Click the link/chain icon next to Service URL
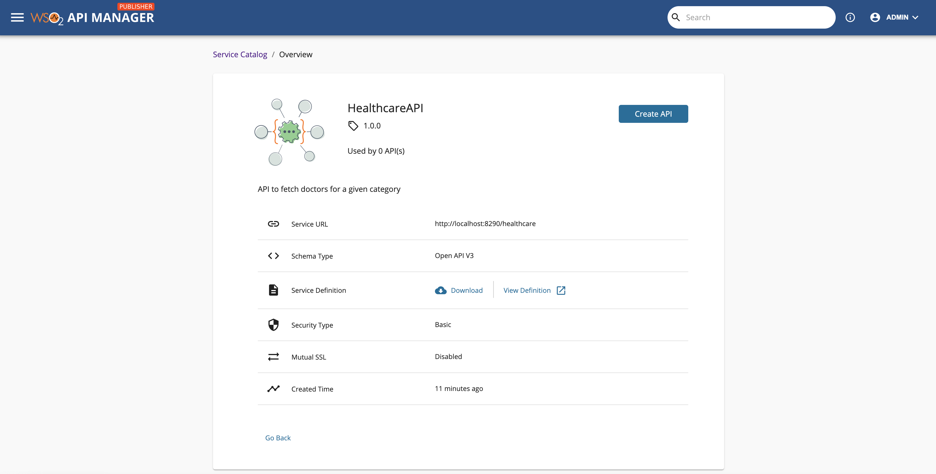 (x=273, y=224)
